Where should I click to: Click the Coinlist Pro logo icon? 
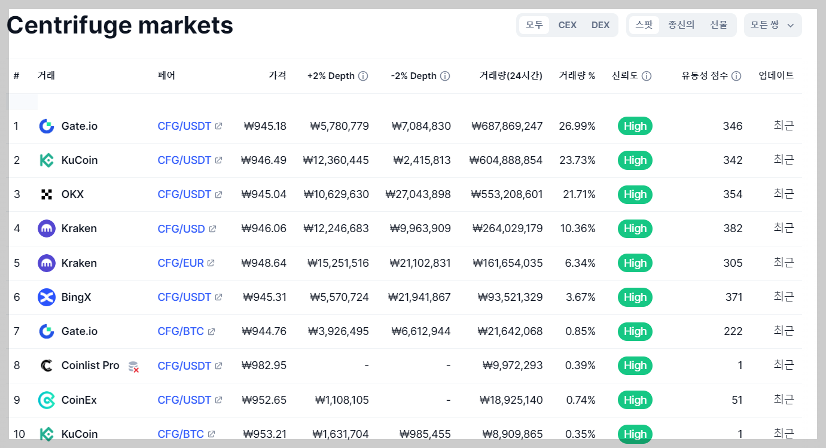[x=47, y=365]
